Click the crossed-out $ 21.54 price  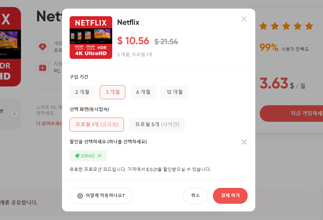click(166, 42)
